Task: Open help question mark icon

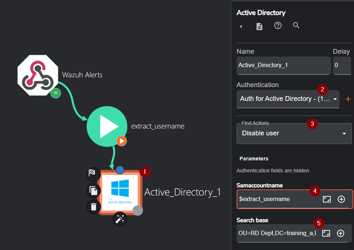Action: (278, 25)
